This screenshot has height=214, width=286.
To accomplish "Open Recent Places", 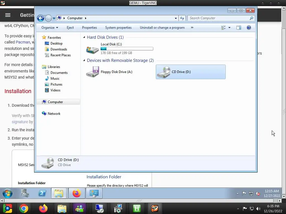I will (61, 55).
